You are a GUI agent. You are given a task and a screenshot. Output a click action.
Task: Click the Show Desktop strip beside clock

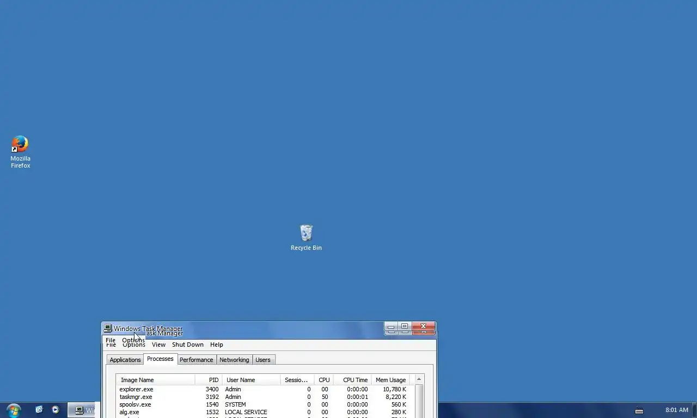pyautogui.click(x=694, y=410)
